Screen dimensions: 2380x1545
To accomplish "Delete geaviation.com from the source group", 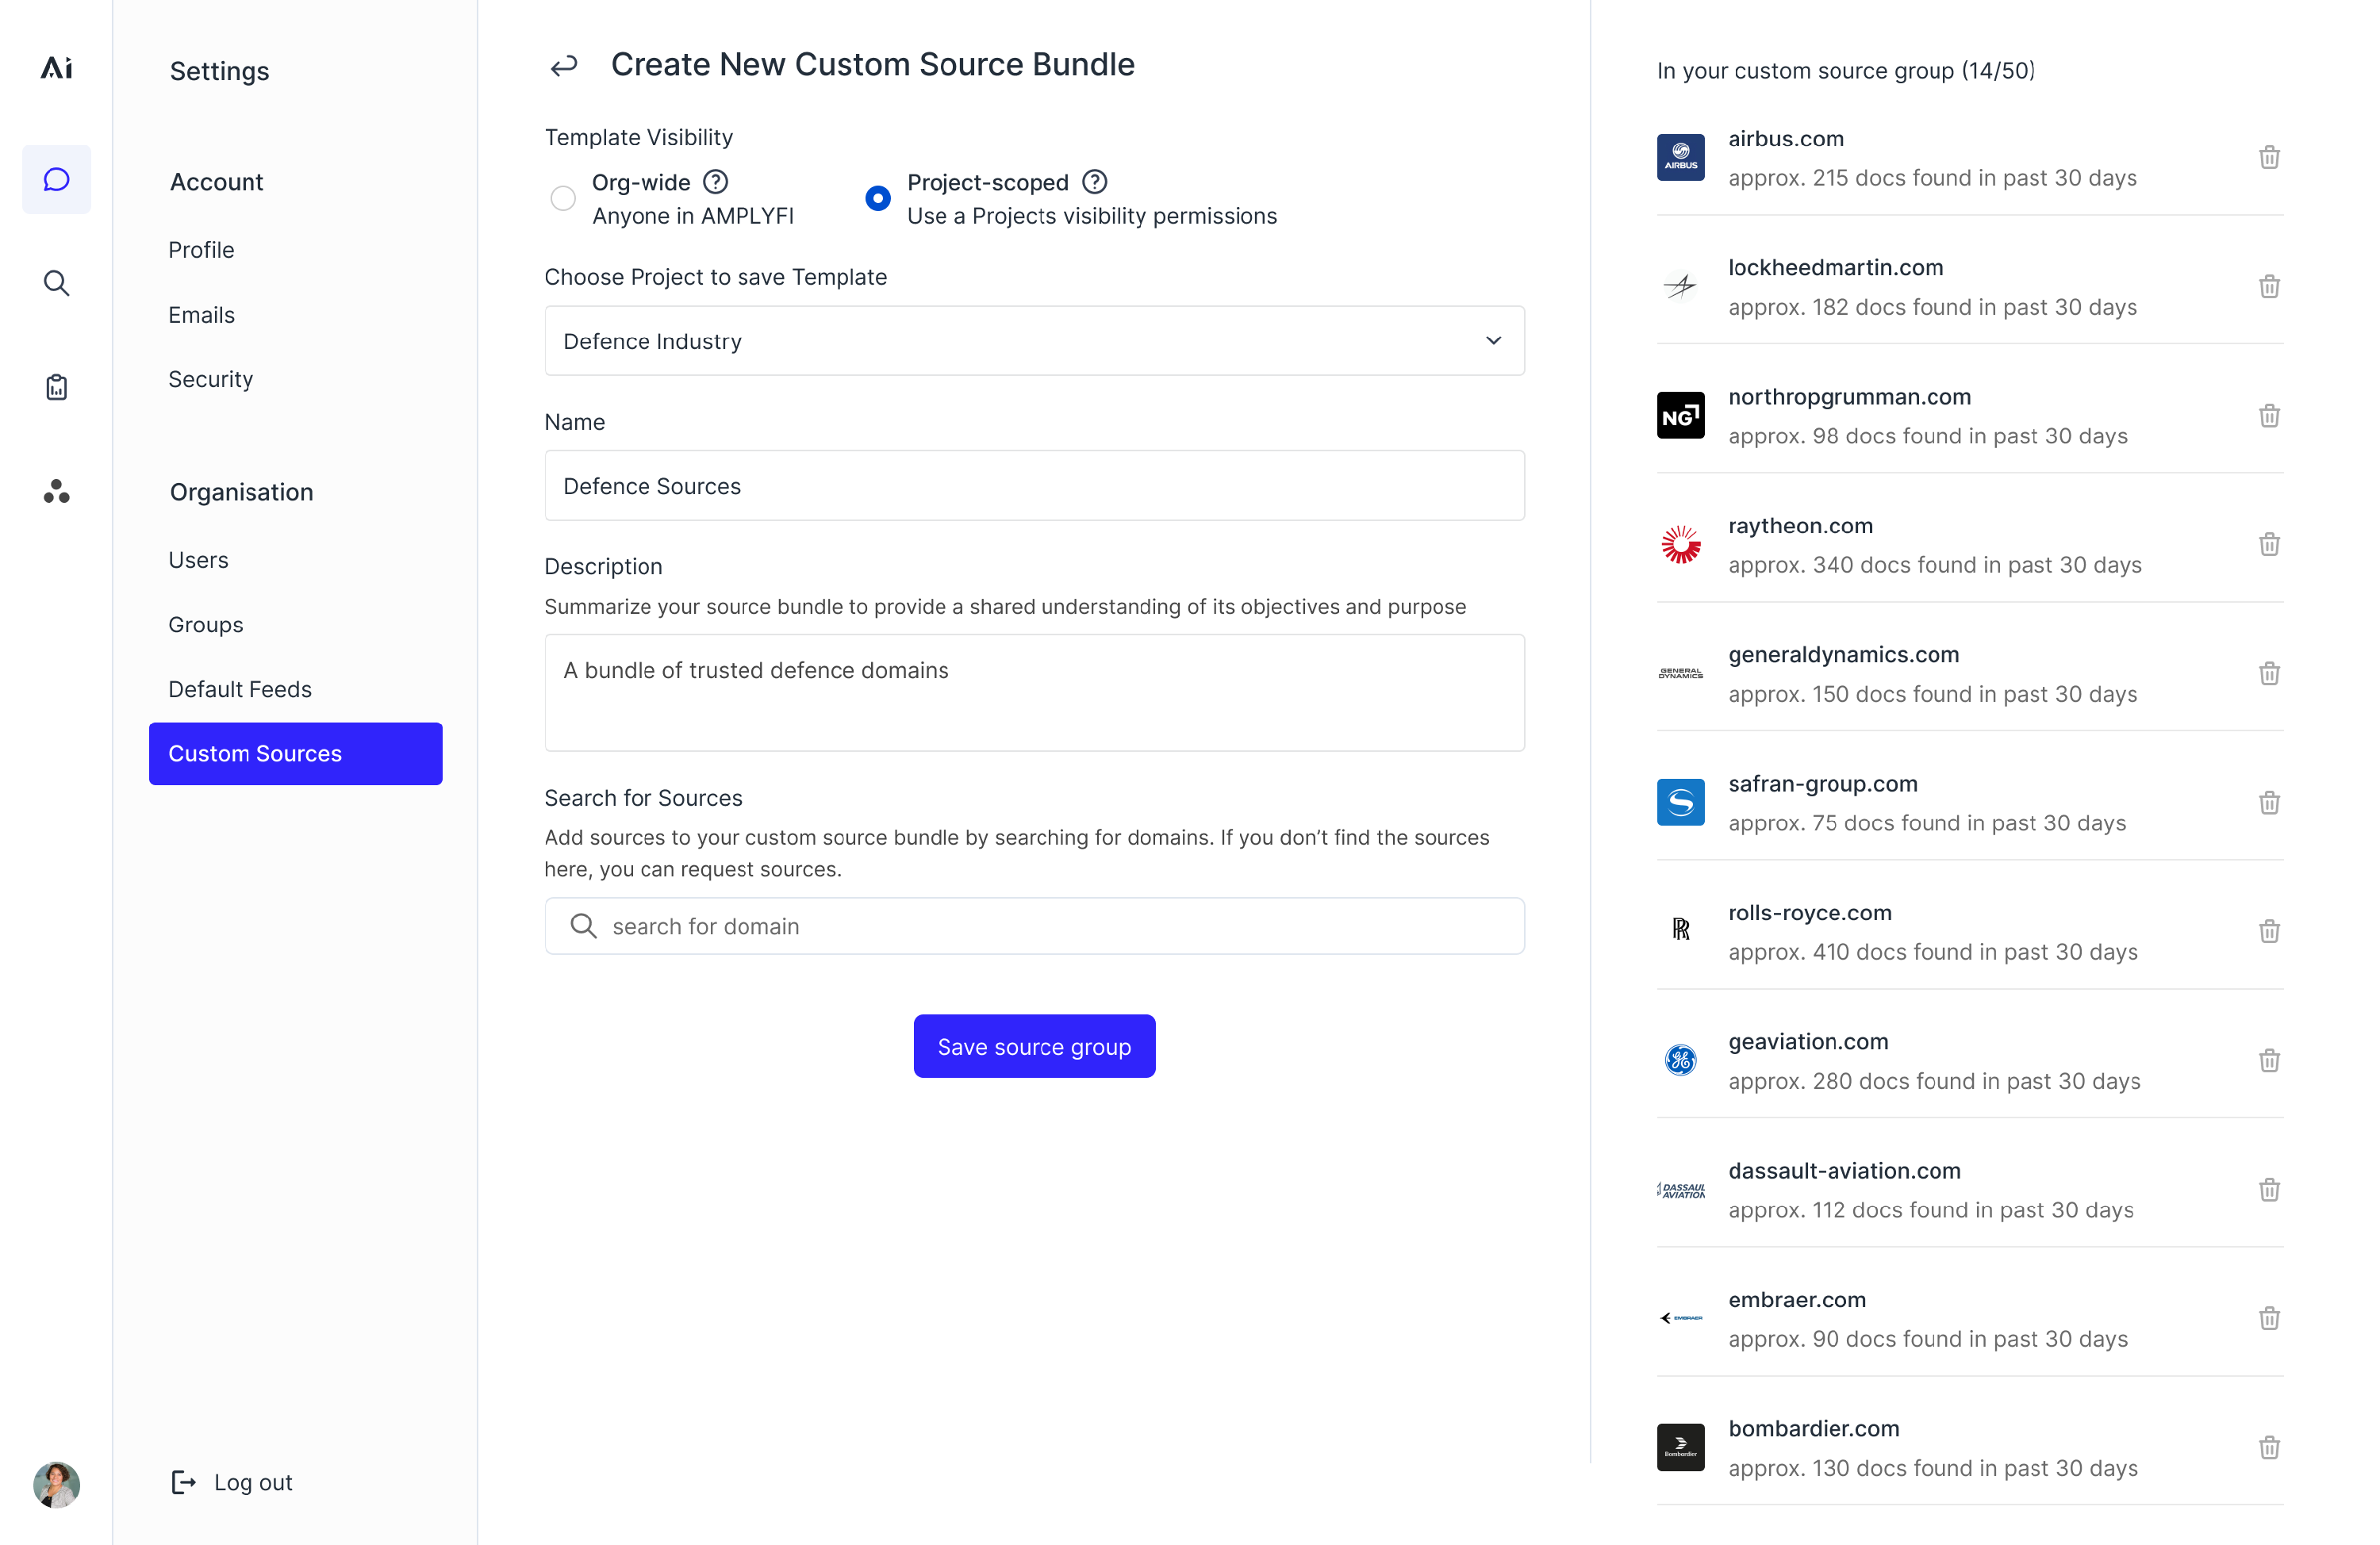I will pyautogui.click(x=2269, y=1061).
